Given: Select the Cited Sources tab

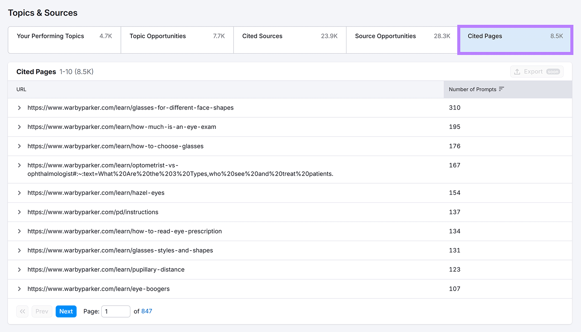Looking at the screenshot, I should 289,40.
